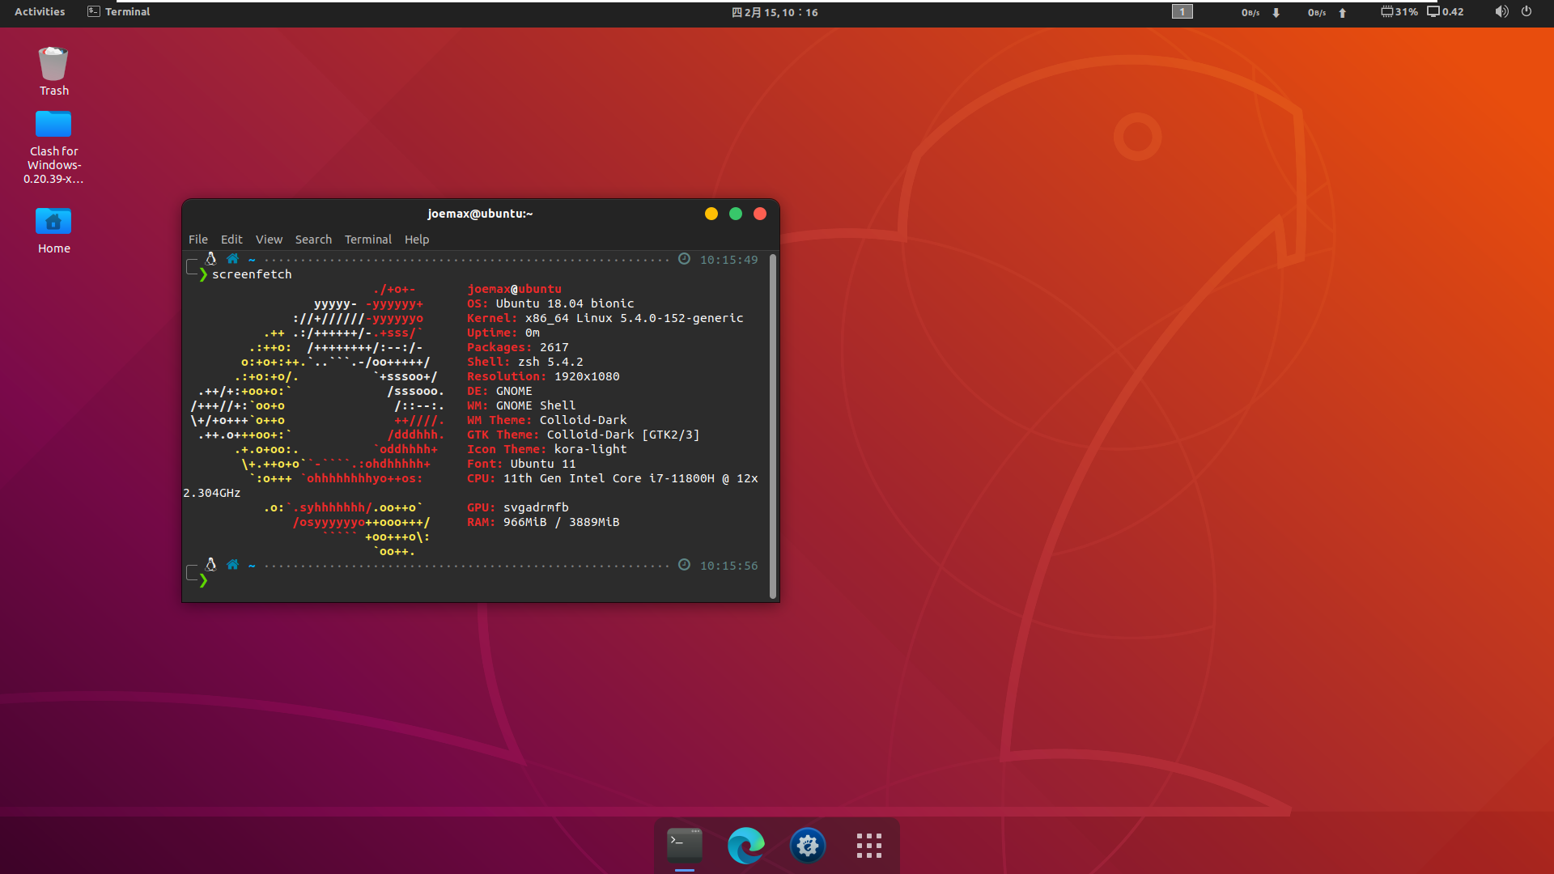The height and width of the screenshot is (874, 1554).
Task: Open the power menu icon in top bar
Action: [x=1526, y=12]
